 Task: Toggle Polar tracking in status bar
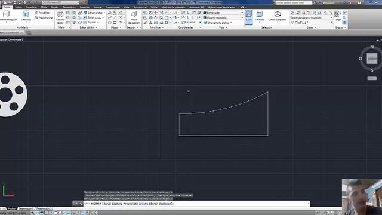pos(51,213)
